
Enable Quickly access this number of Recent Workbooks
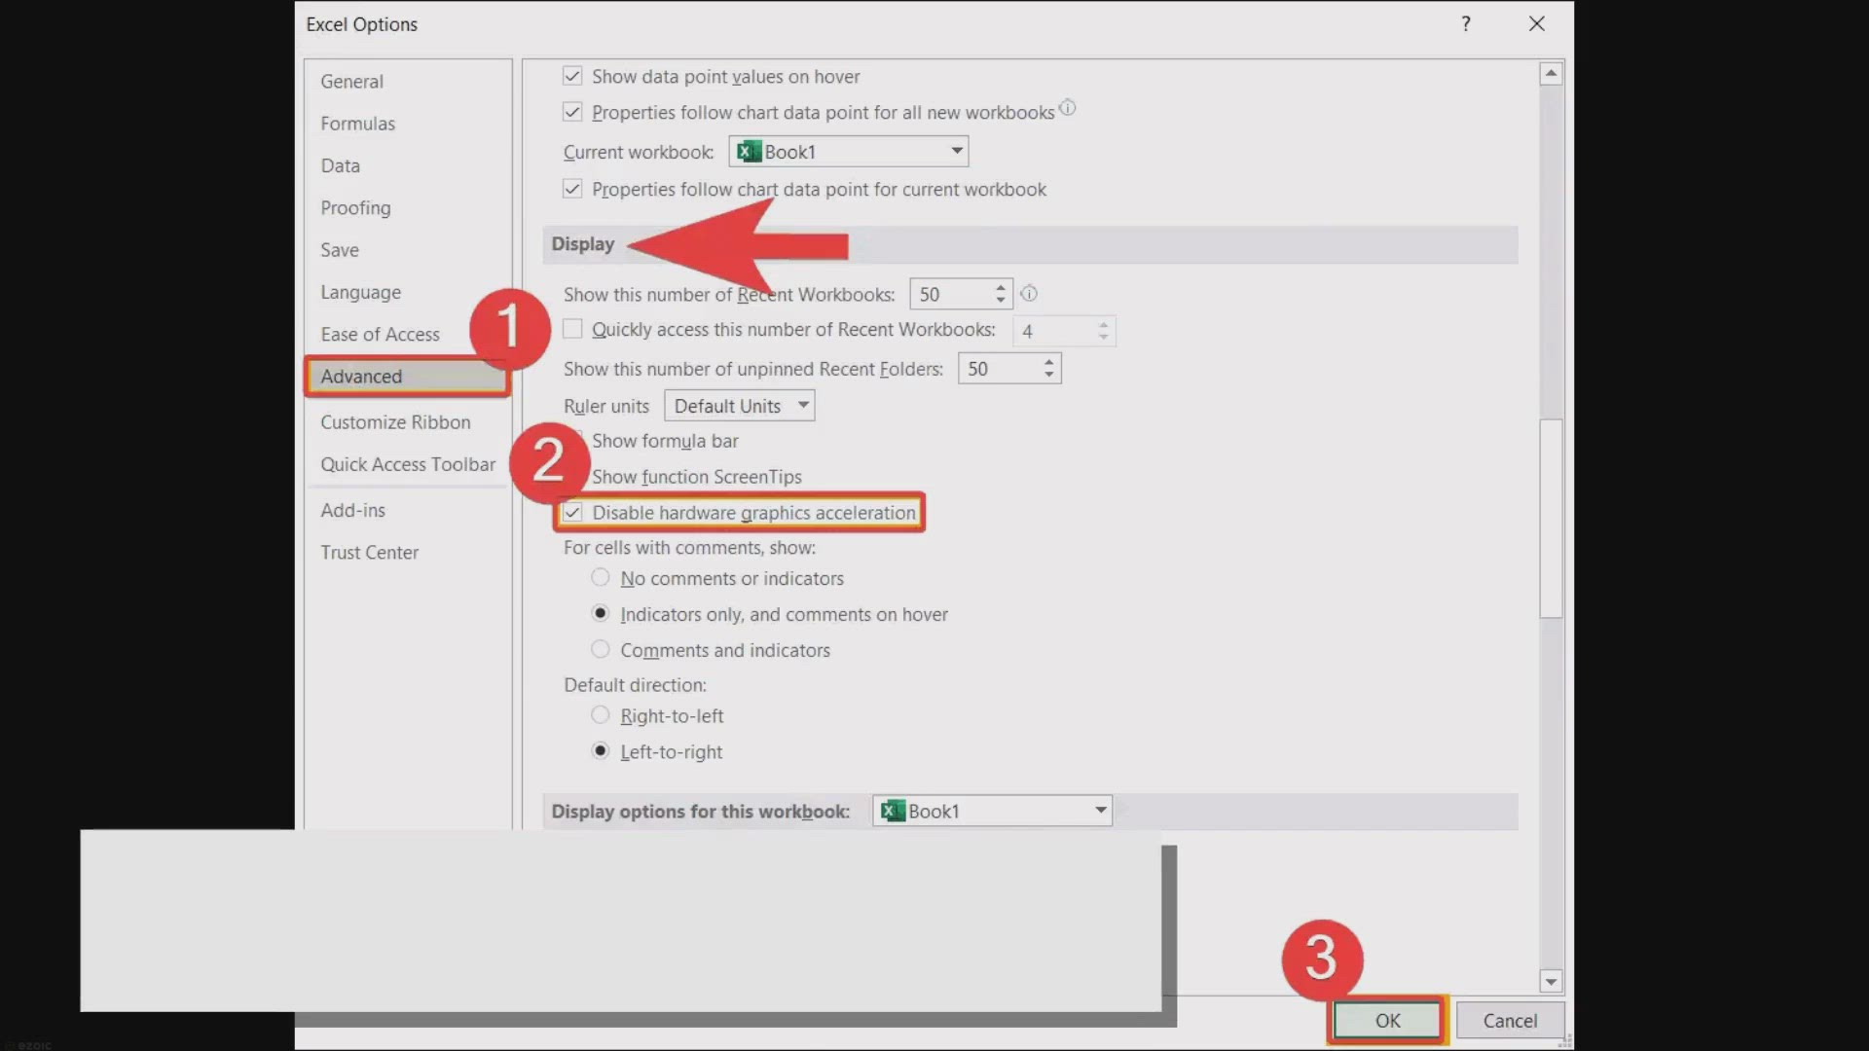[x=572, y=329]
